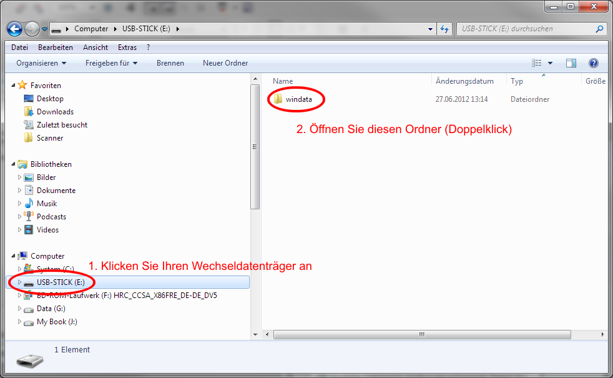
Task: Collapse the Bibliotheken group
Action: 13,164
